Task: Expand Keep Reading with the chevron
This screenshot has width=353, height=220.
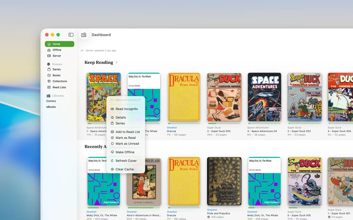Action: (116, 62)
